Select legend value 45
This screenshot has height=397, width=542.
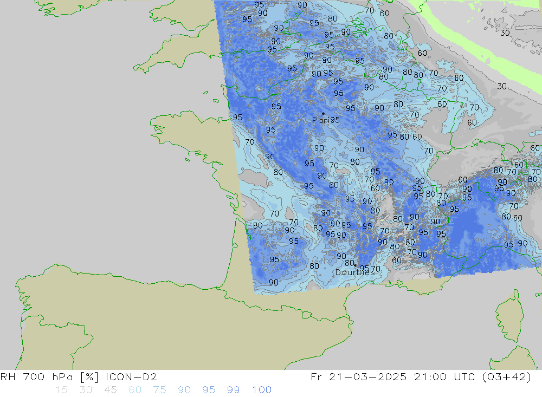(110, 390)
